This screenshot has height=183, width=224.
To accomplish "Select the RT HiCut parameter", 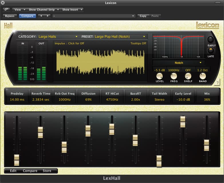I will pyautogui.click(x=112, y=97).
